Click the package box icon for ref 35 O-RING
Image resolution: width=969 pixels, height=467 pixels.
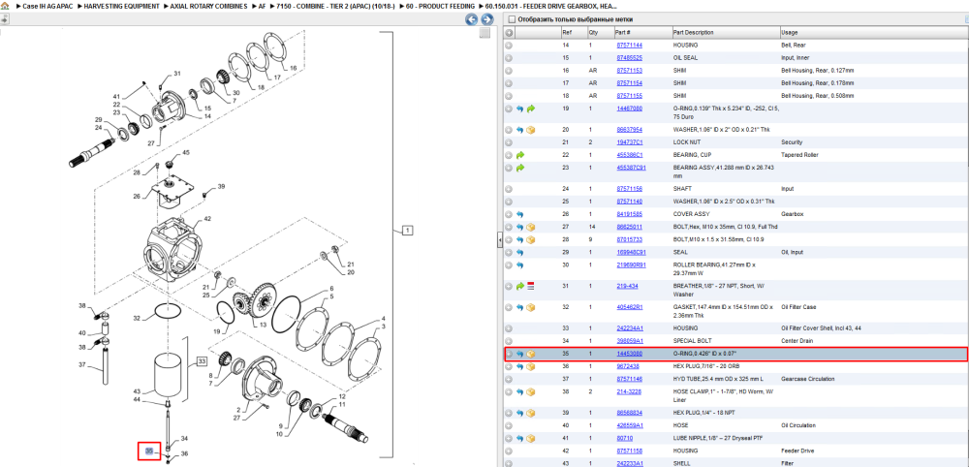(x=530, y=354)
